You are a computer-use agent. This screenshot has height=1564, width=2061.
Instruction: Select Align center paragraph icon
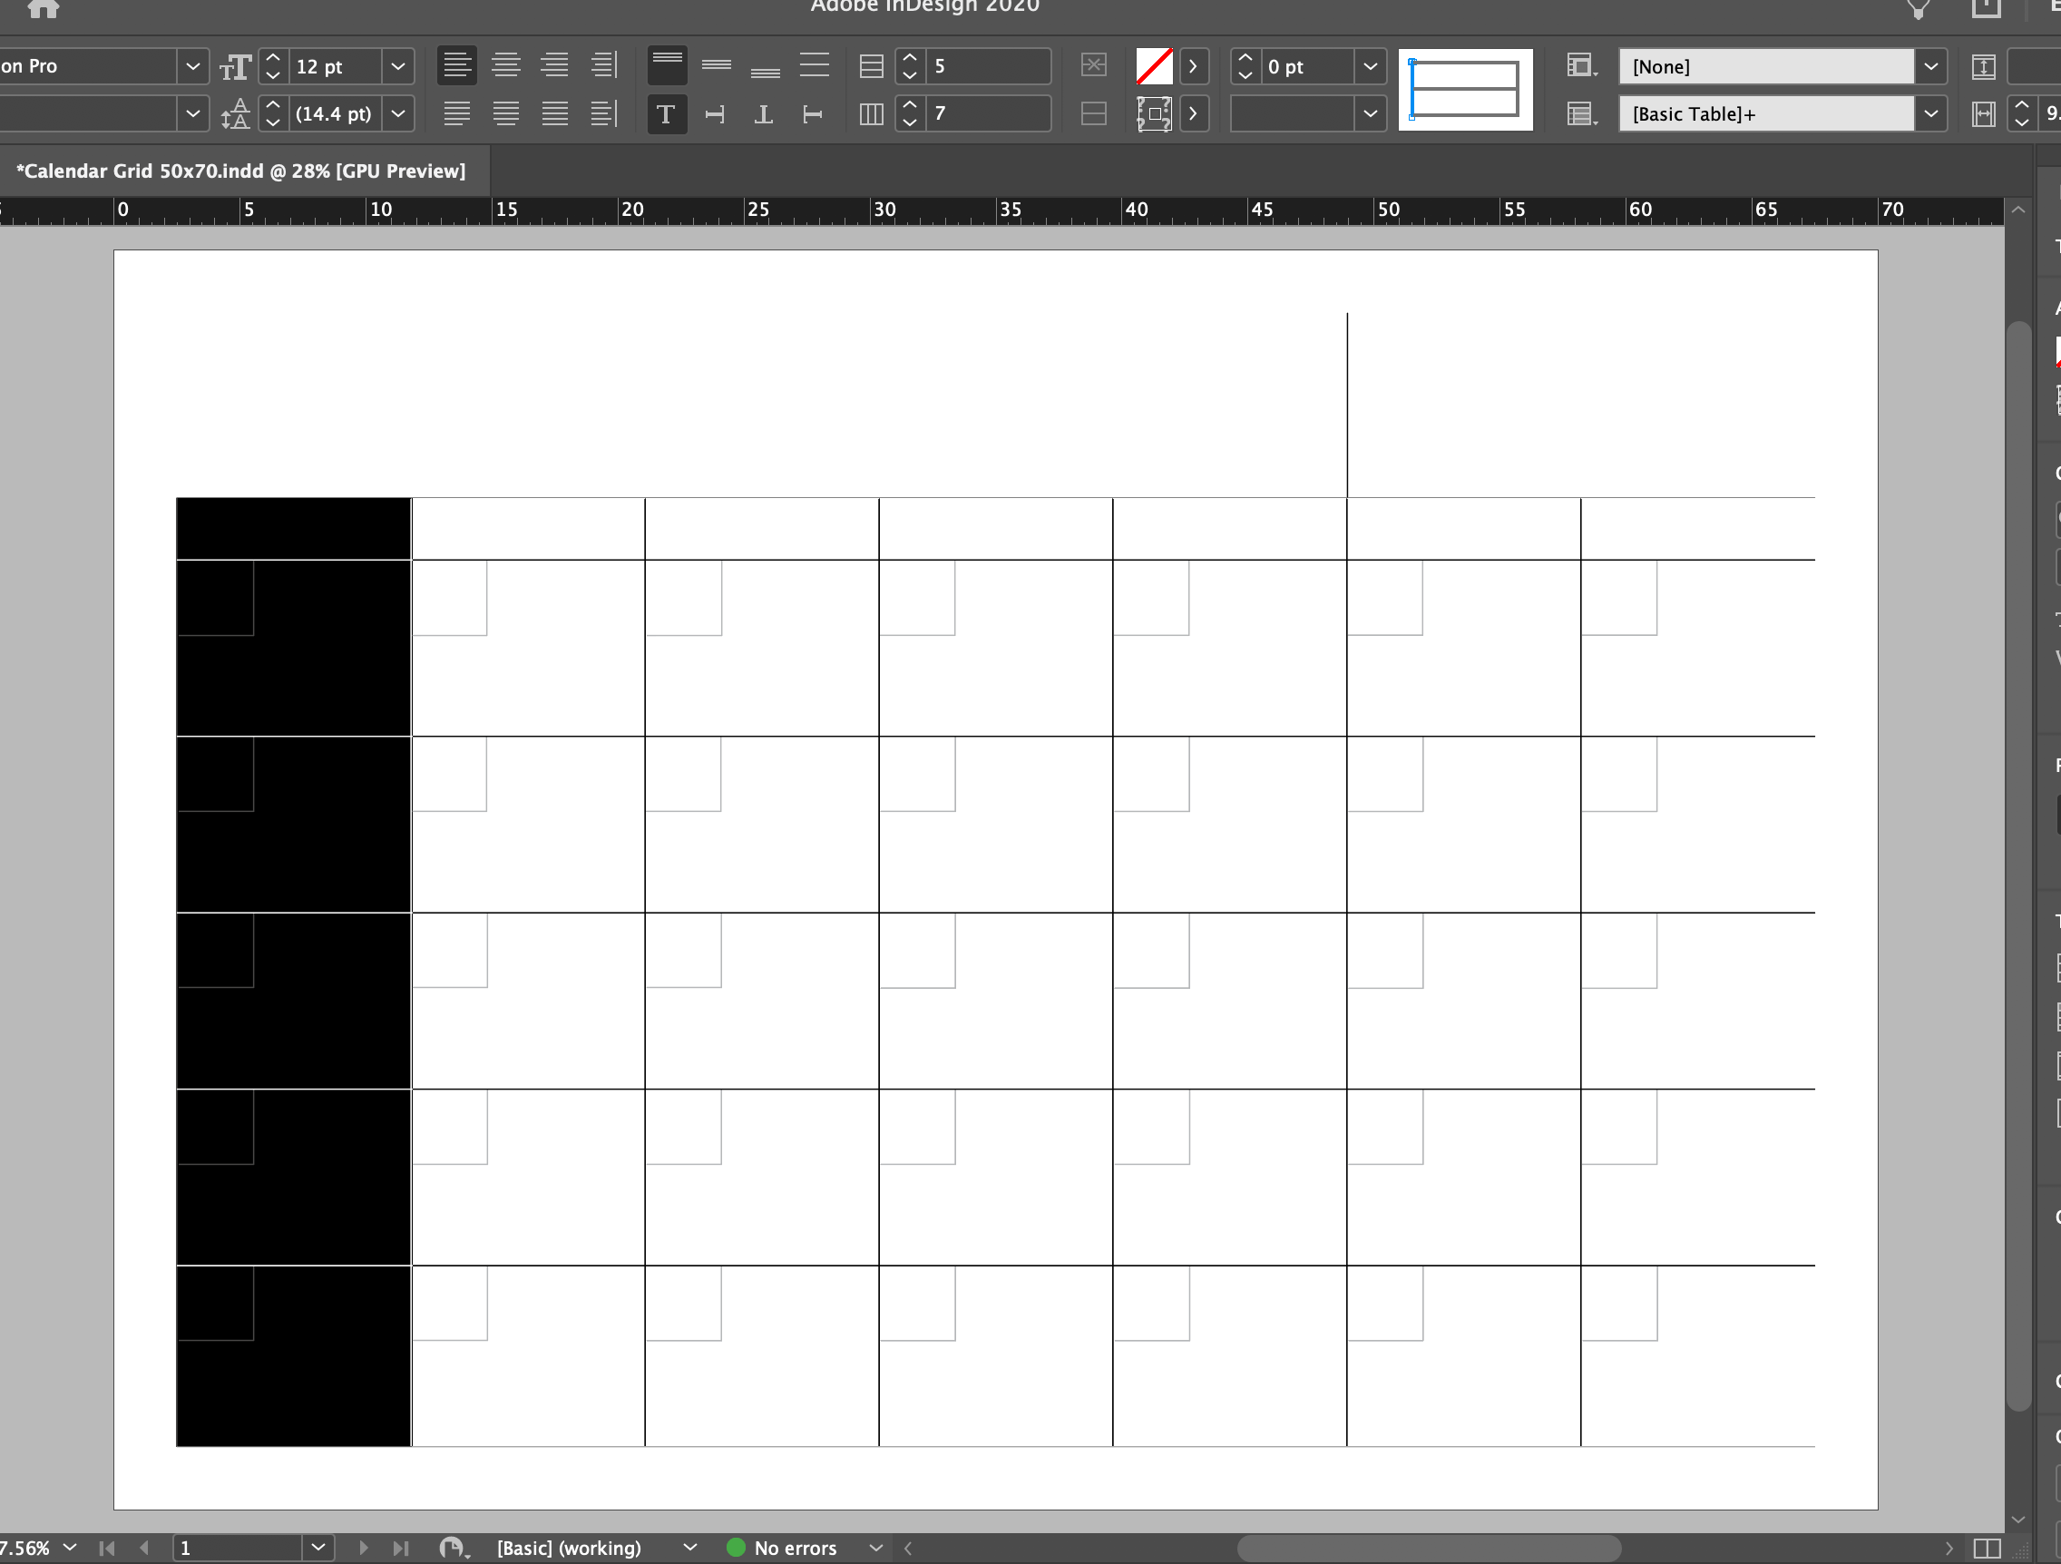(506, 65)
